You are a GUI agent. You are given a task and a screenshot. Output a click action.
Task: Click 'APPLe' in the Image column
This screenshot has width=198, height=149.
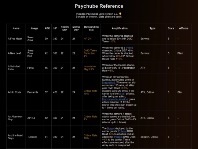coord(31,118)
